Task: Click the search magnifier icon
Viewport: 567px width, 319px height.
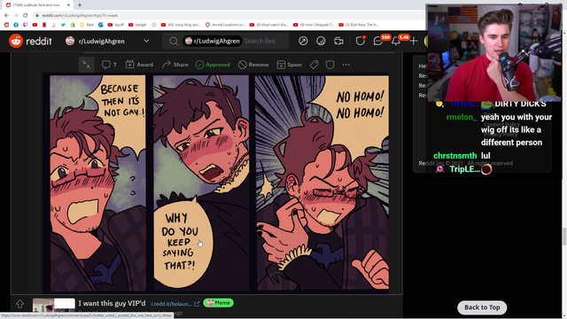Action: [x=174, y=41]
